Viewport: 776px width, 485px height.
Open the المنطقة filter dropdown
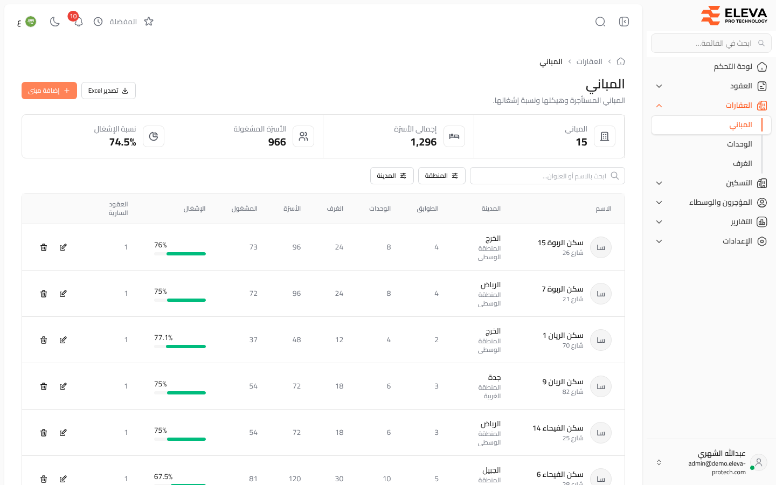point(442,176)
